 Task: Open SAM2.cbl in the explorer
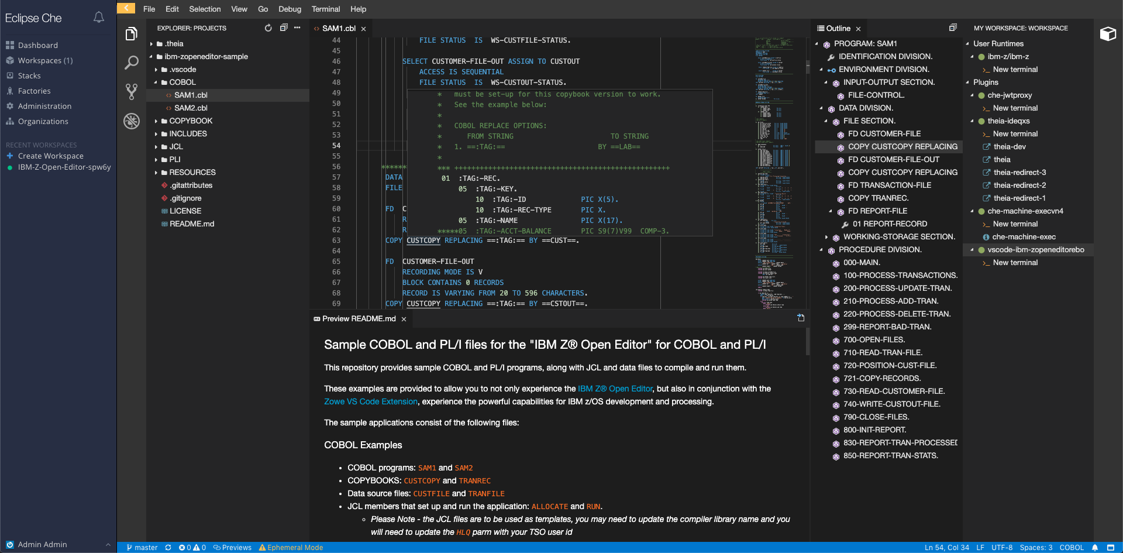pyautogui.click(x=191, y=108)
